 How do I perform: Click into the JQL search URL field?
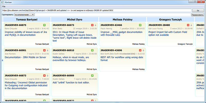click(x=97, y=10)
